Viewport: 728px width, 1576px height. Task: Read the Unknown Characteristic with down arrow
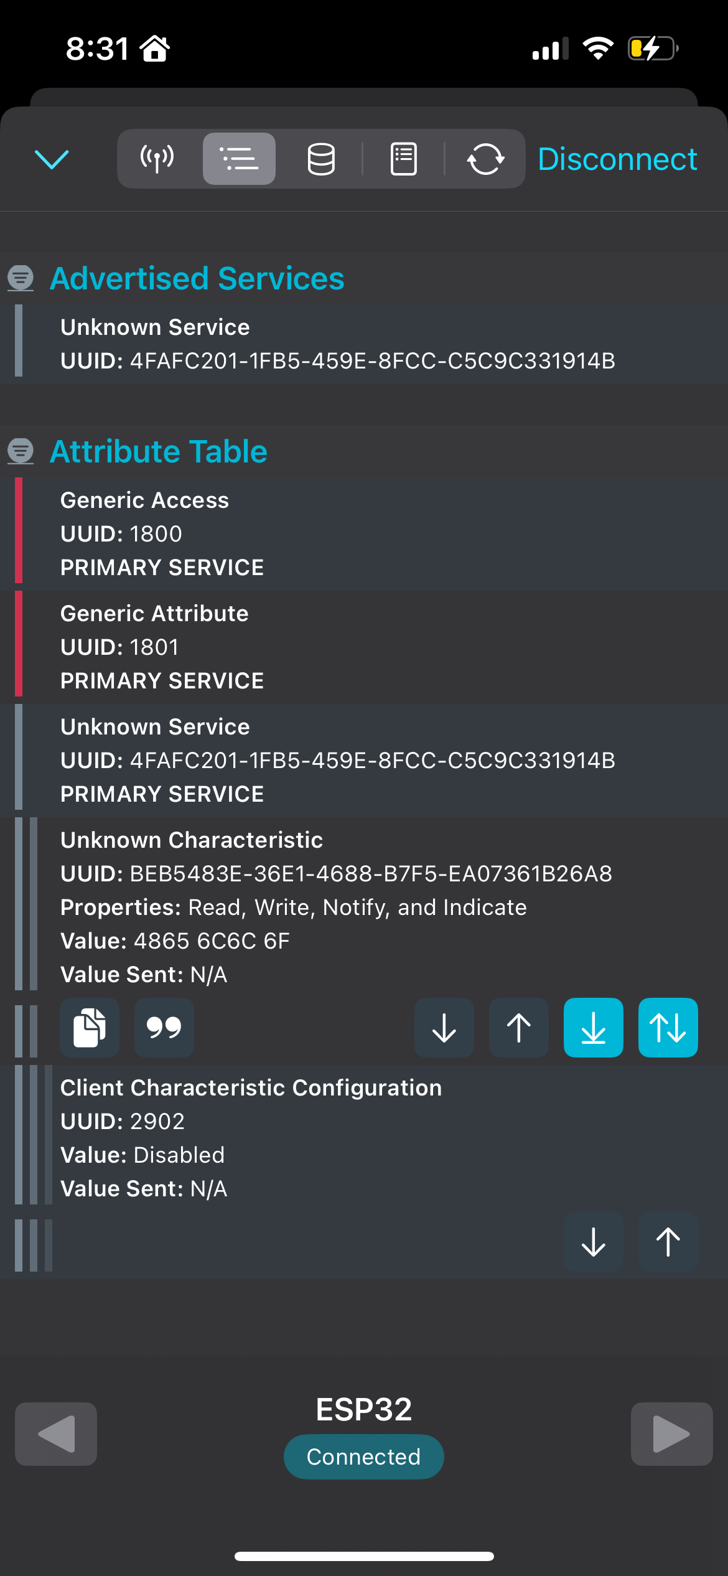point(444,1028)
